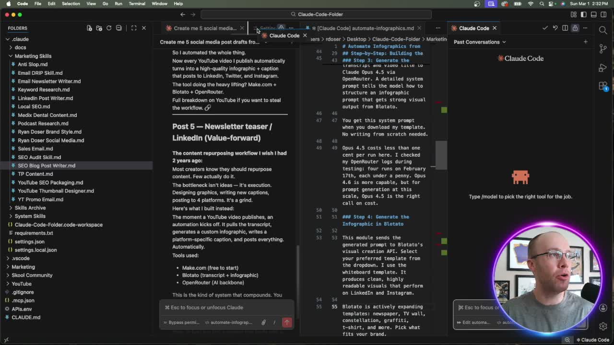
Task: Open Accounts icon in activity bar
Action: 603,308
